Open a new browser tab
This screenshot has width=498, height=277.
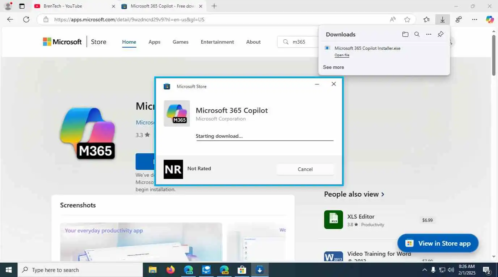point(214,6)
